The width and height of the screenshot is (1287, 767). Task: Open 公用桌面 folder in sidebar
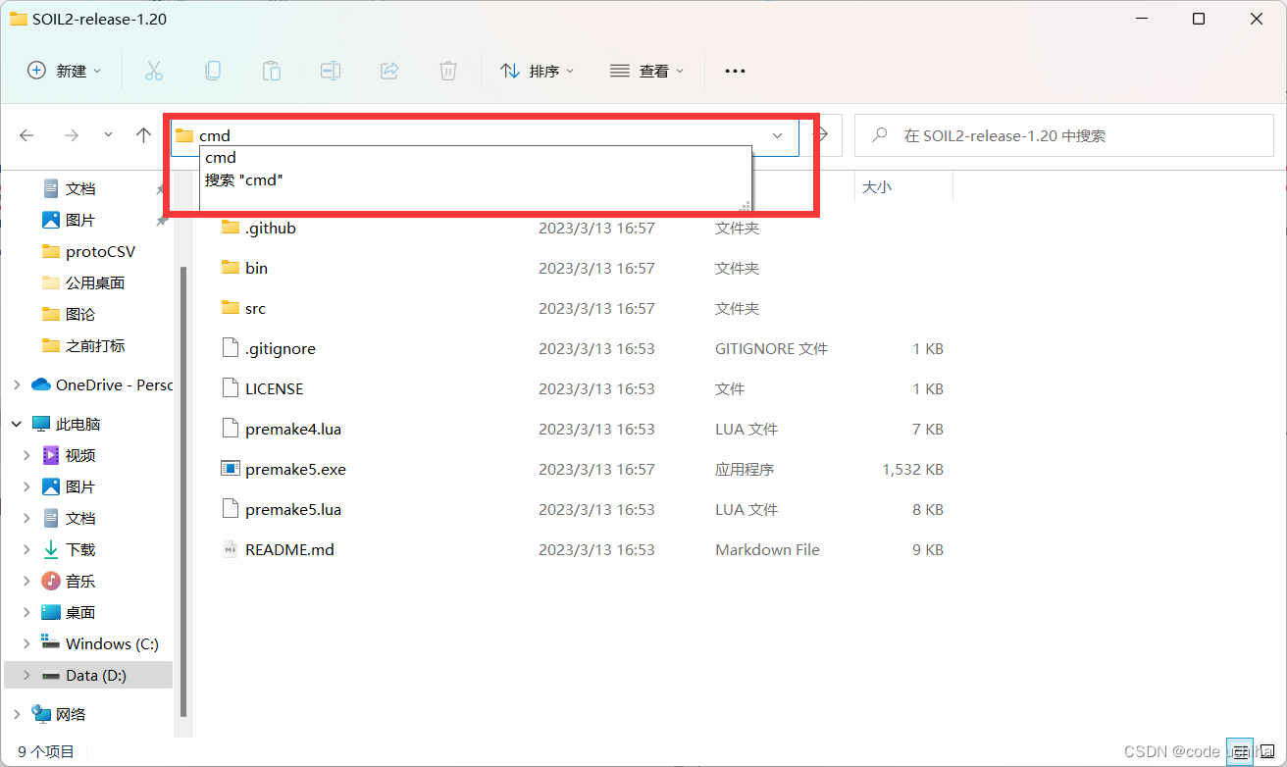pyautogui.click(x=95, y=282)
